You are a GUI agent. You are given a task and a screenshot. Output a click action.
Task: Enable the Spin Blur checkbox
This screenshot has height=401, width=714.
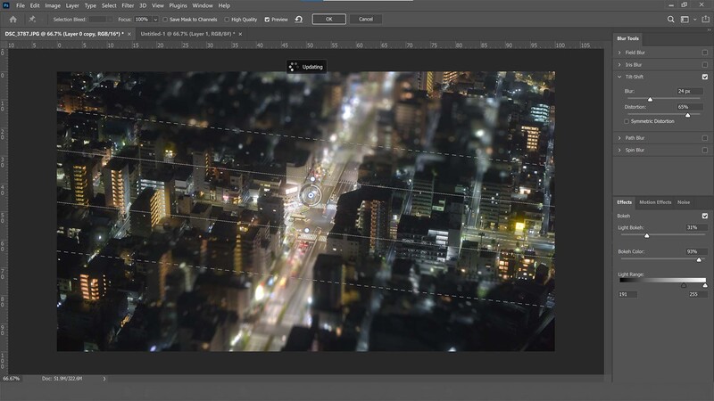pyautogui.click(x=705, y=150)
